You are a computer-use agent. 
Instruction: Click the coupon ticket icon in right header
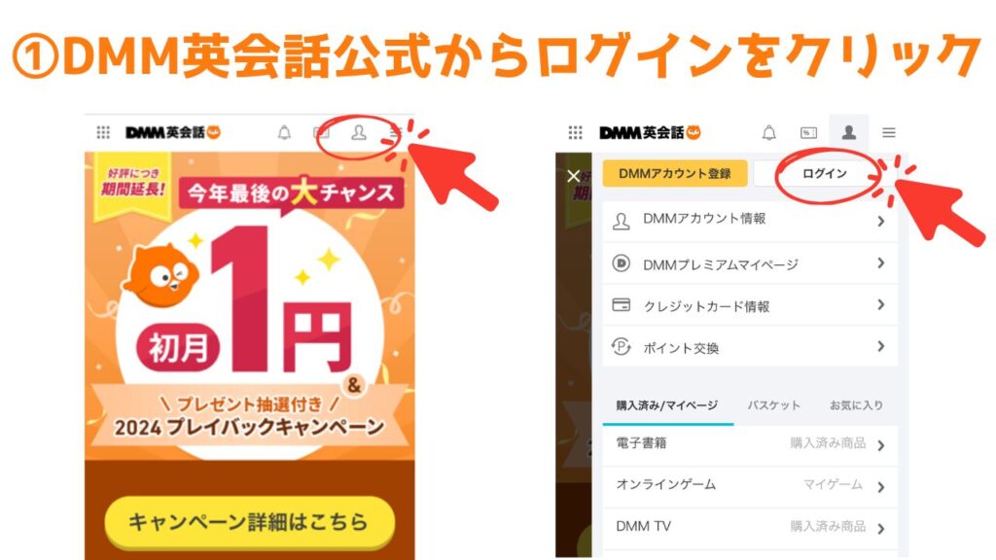[808, 132]
